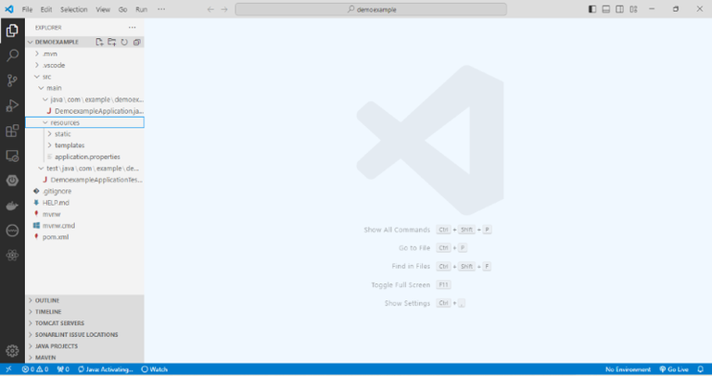This screenshot has height=376, width=712.
Task: Expand the templates folder
Action: [85, 145]
